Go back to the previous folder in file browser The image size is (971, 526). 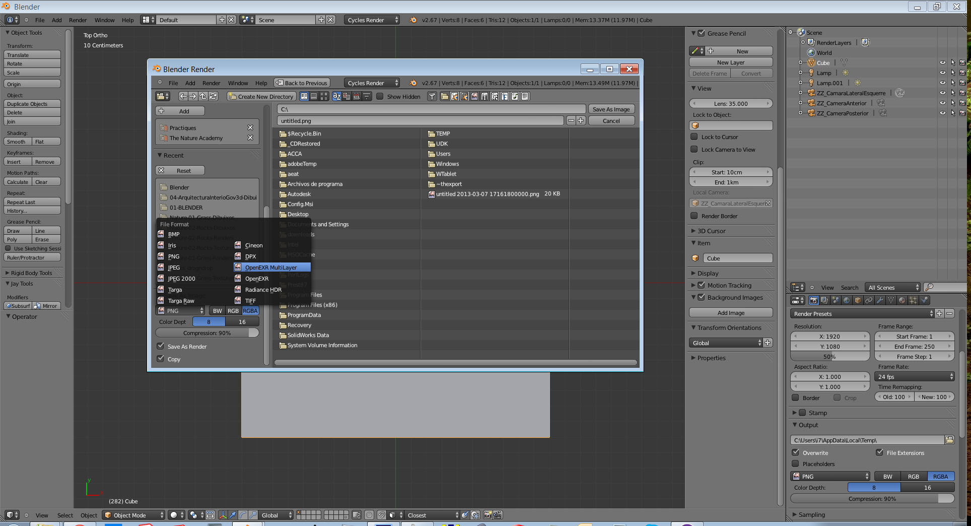[x=183, y=96]
